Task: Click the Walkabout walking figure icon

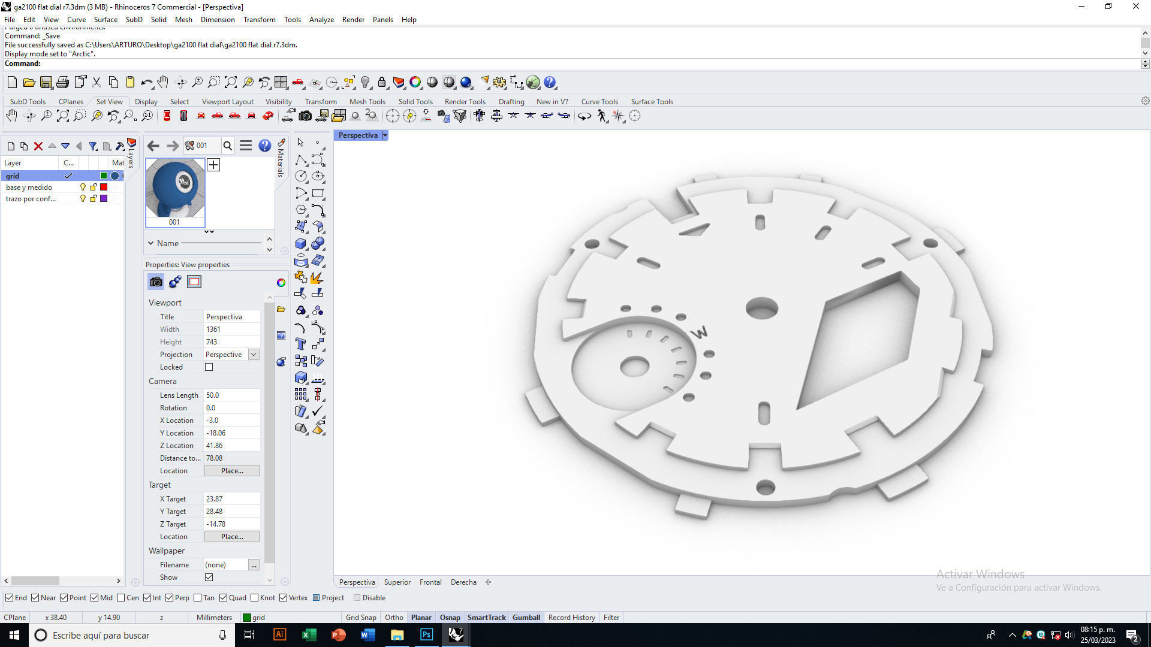Action: click(602, 116)
